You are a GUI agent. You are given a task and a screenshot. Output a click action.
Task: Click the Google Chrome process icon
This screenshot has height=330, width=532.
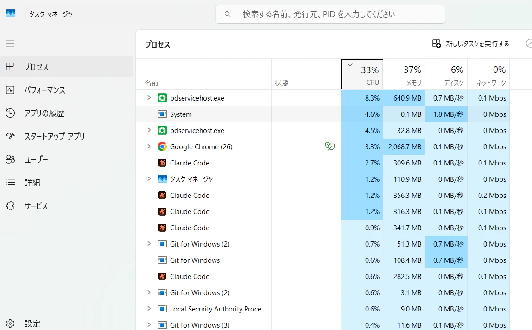point(162,146)
